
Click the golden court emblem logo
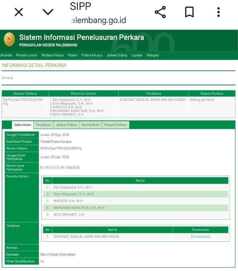[x=9, y=40]
